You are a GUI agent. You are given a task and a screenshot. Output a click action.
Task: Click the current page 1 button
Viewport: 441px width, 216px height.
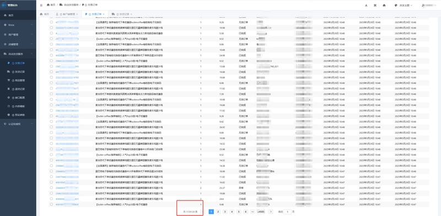pos(211,212)
